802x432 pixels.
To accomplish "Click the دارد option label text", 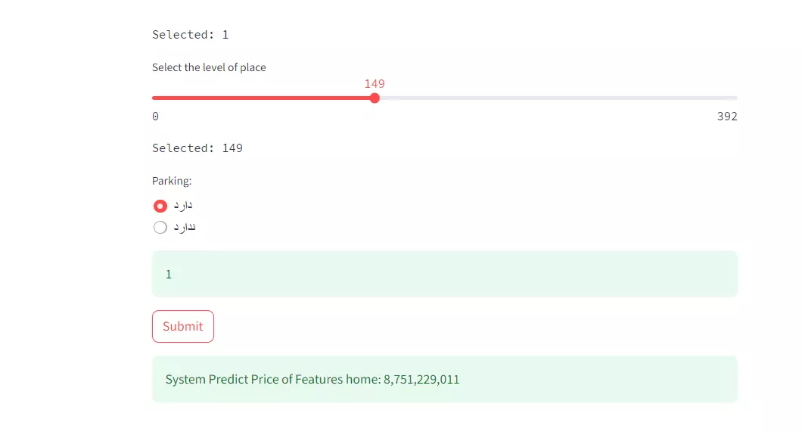I will 183,206.
